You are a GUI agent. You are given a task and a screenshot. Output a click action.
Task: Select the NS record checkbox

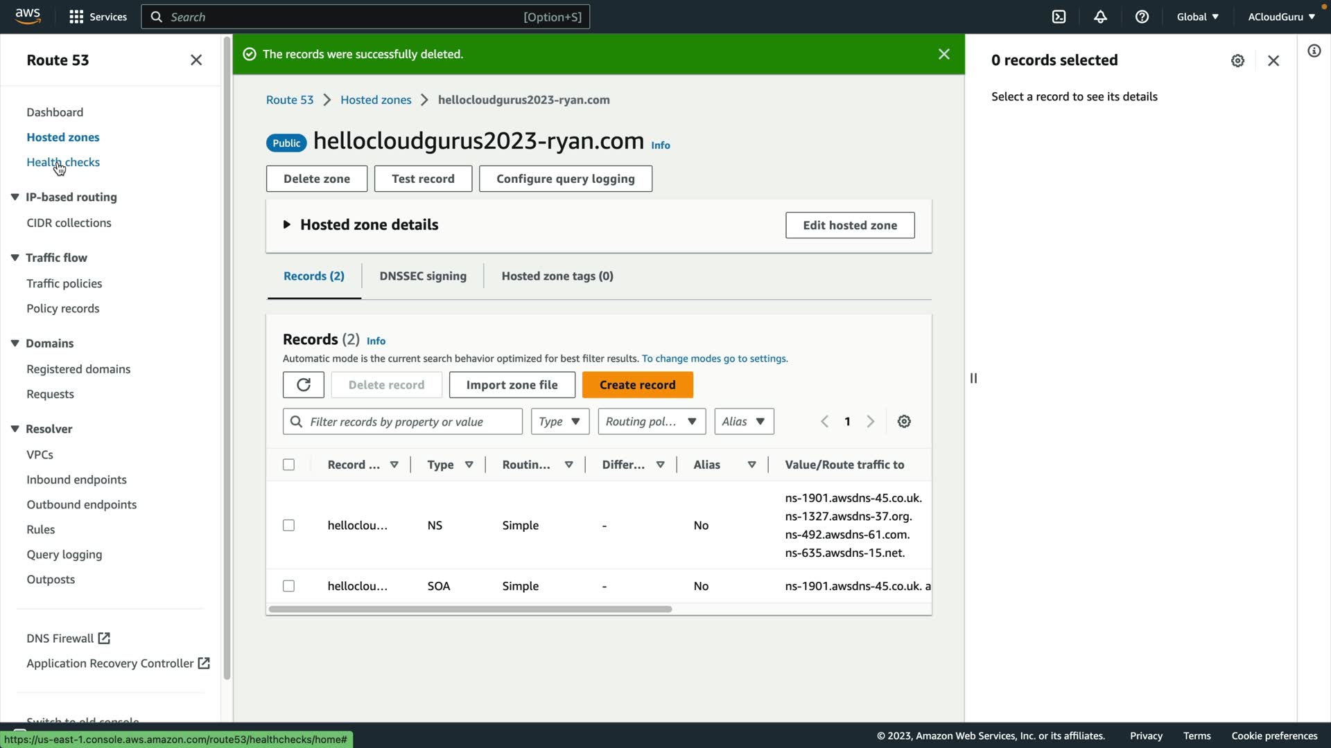tap(289, 526)
